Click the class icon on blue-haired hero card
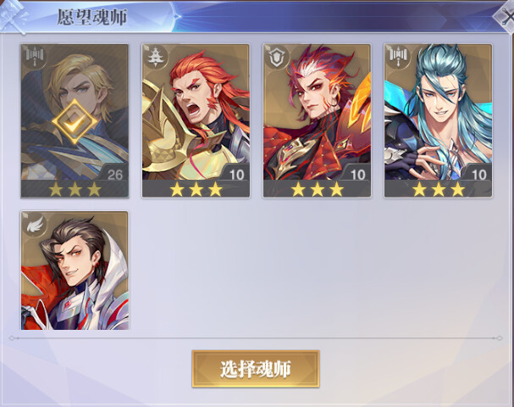The width and height of the screenshot is (514, 407). 398,57
